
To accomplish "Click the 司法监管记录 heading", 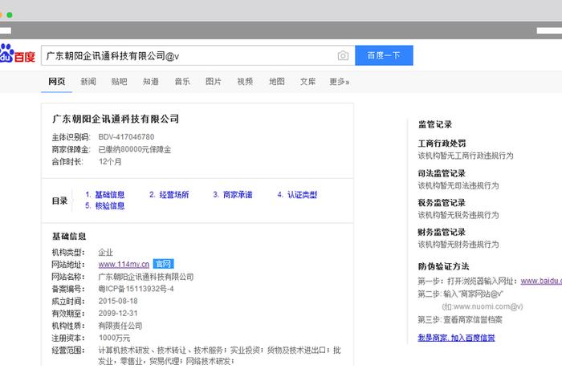I will click(442, 173).
